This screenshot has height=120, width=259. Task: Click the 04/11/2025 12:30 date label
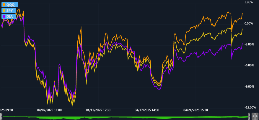98,110
